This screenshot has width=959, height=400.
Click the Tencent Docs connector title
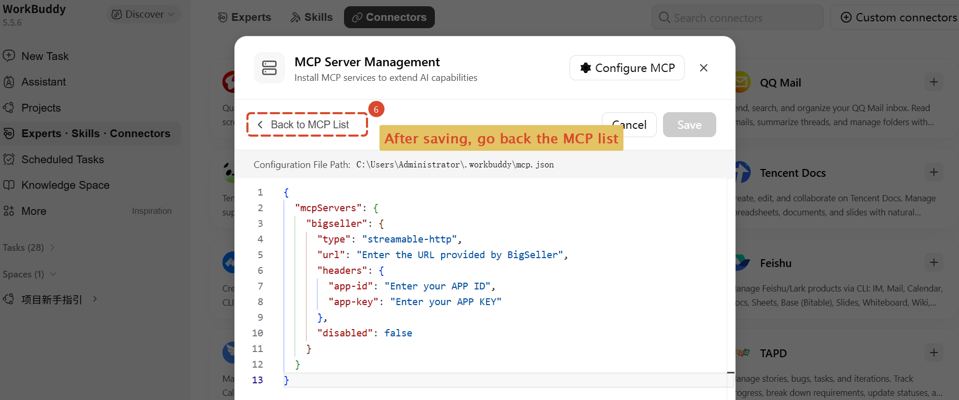coord(793,173)
